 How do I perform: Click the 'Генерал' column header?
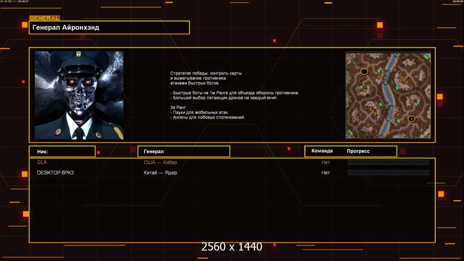click(184, 151)
